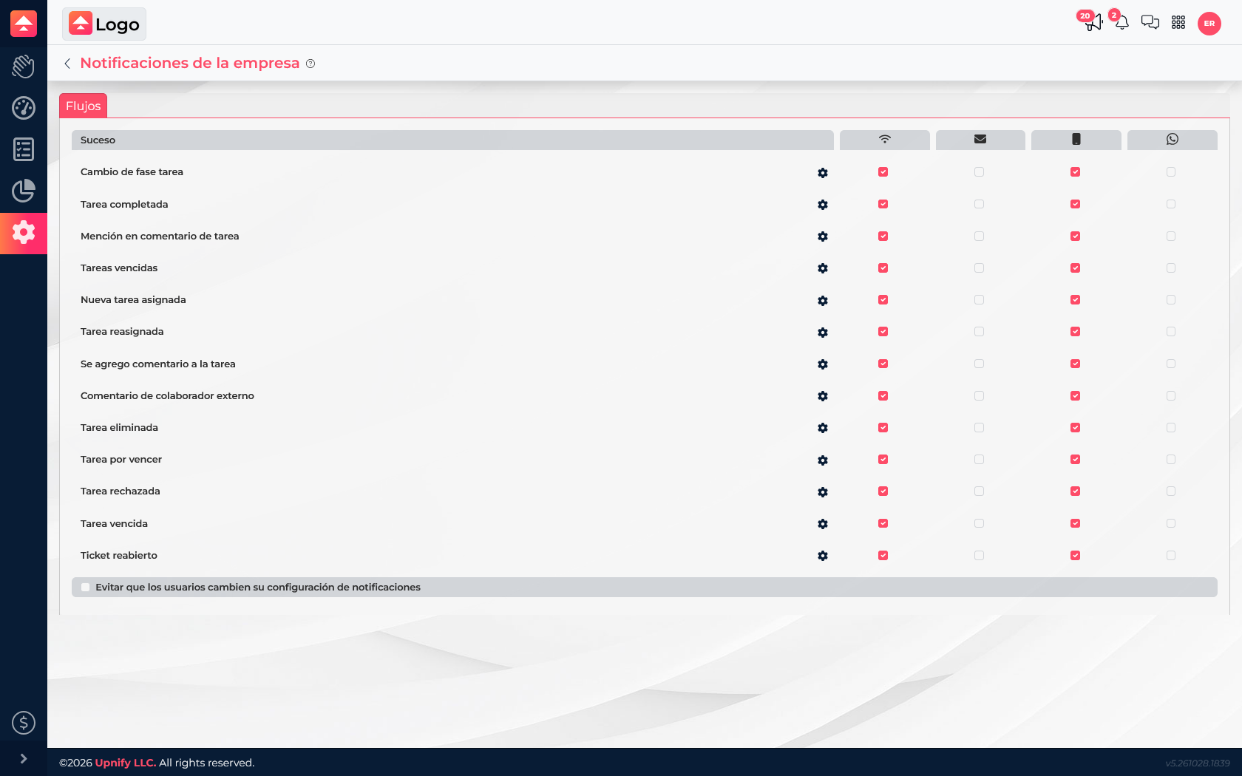Select the Flujos tab

point(84,106)
